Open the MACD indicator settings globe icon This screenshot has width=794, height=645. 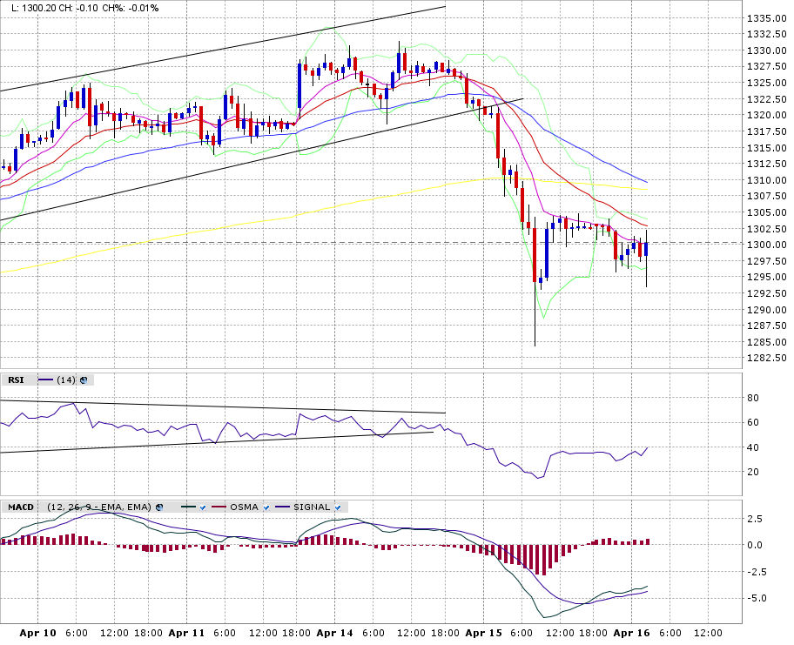[x=159, y=507]
